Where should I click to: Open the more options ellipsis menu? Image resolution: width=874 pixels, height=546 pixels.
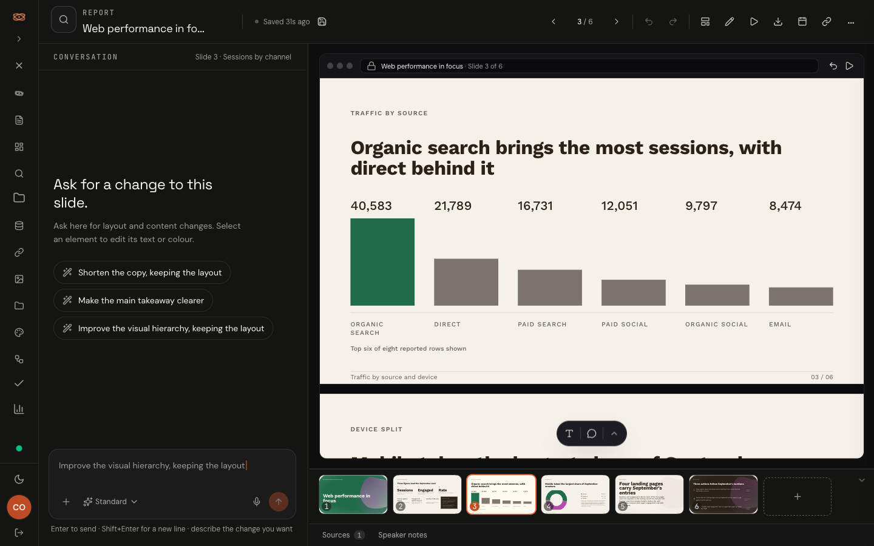(x=851, y=22)
